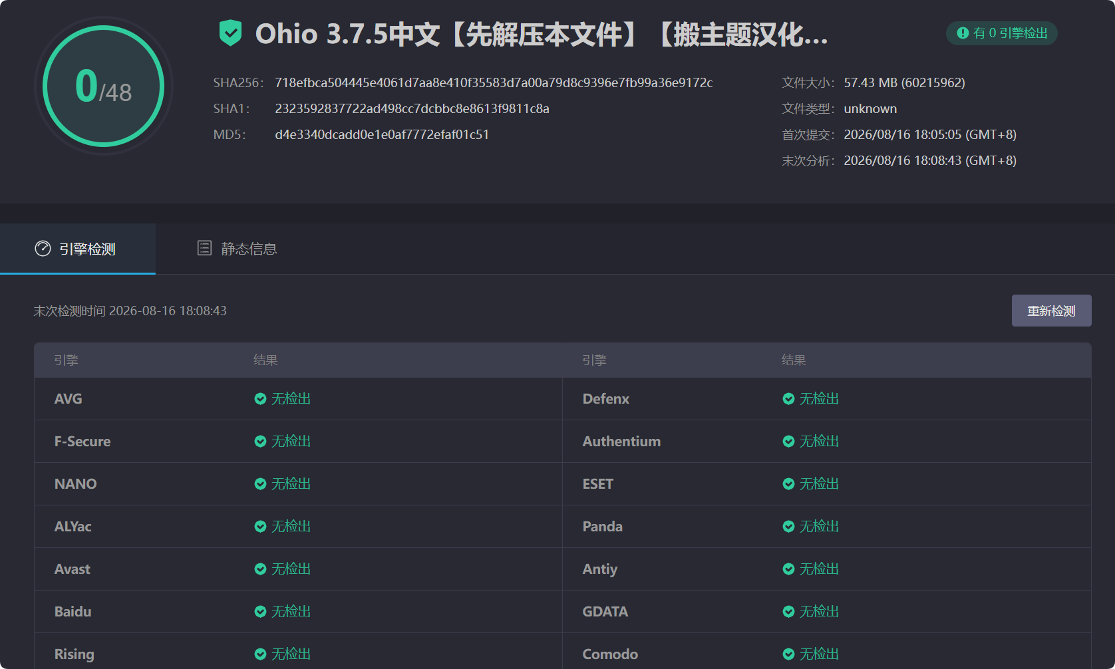Click the last analysis time in header
The image size is (1115, 669).
tap(930, 160)
